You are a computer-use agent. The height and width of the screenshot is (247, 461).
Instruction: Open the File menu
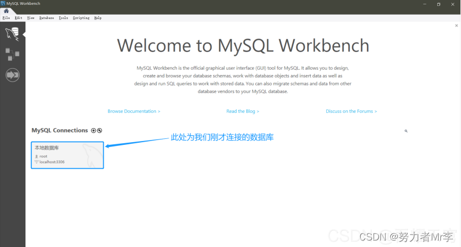pos(6,18)
